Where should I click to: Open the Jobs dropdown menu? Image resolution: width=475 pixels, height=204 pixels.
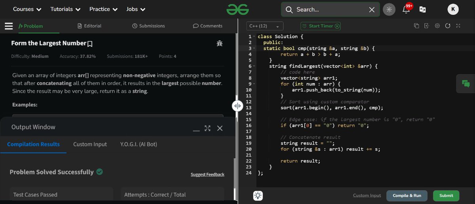pyautogui.click(x=136, y=9)
